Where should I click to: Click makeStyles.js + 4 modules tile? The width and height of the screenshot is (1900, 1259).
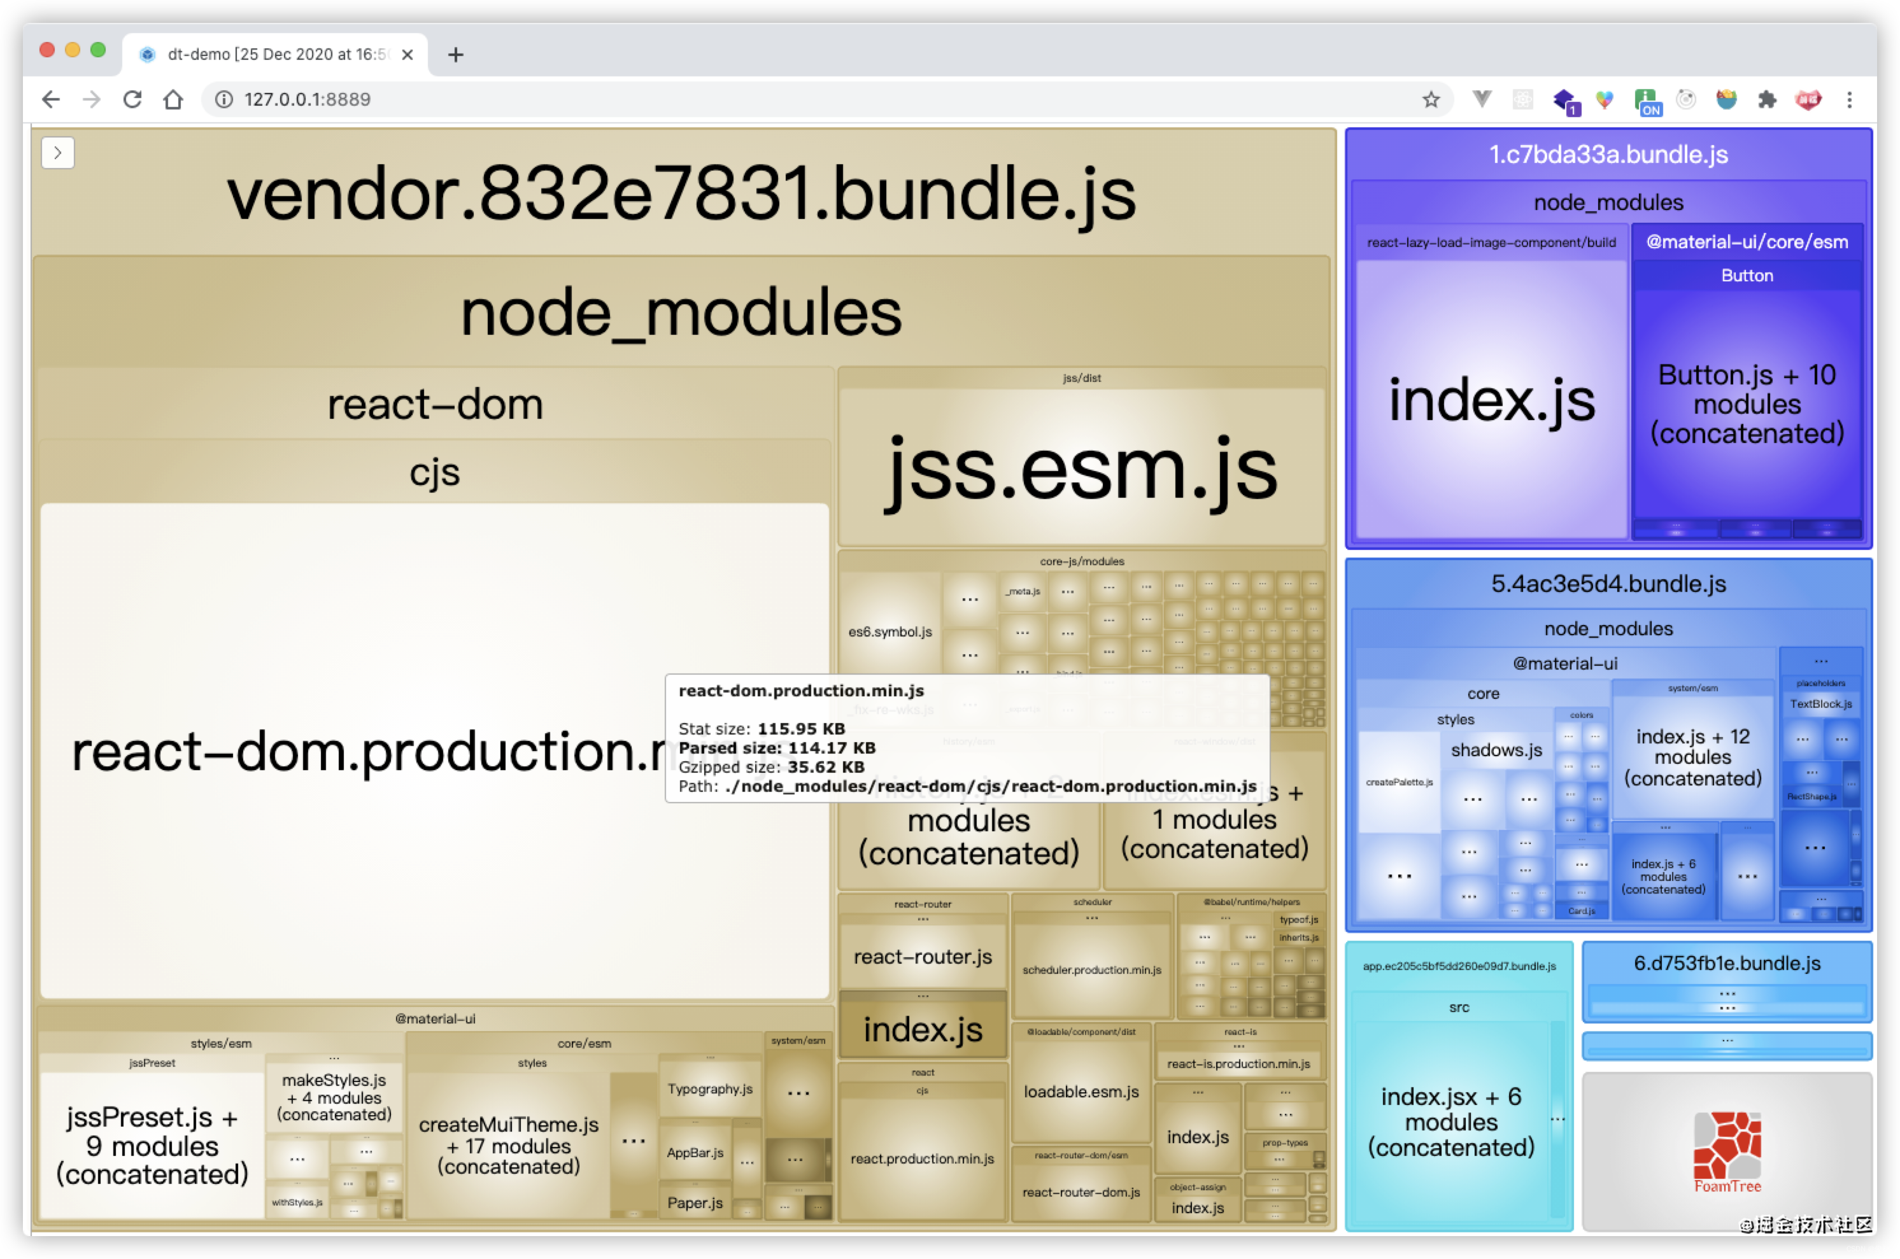click(334, 1097)
